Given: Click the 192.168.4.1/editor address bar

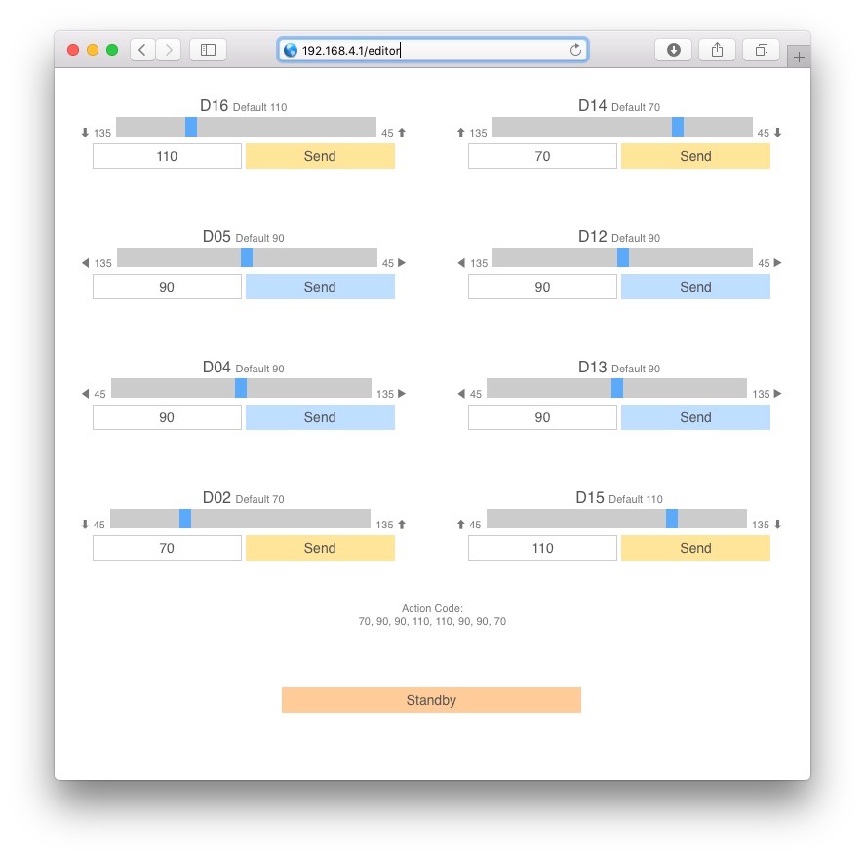Looking at the screenshot, I should click(x=433, y=50).
